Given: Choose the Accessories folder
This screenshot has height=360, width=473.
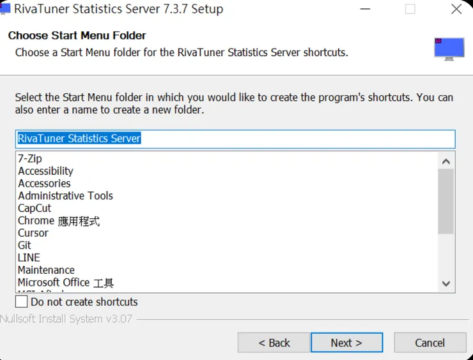Looking at the screenshot, I should click(44, 183).
